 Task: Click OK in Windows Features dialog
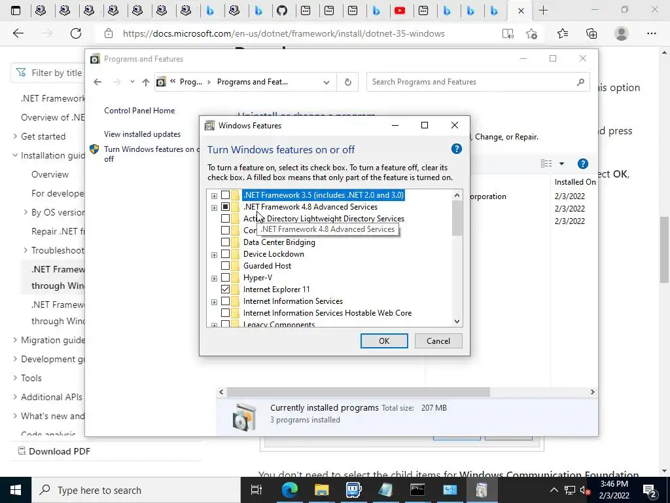pyautogui.click(x=384, y=341)
